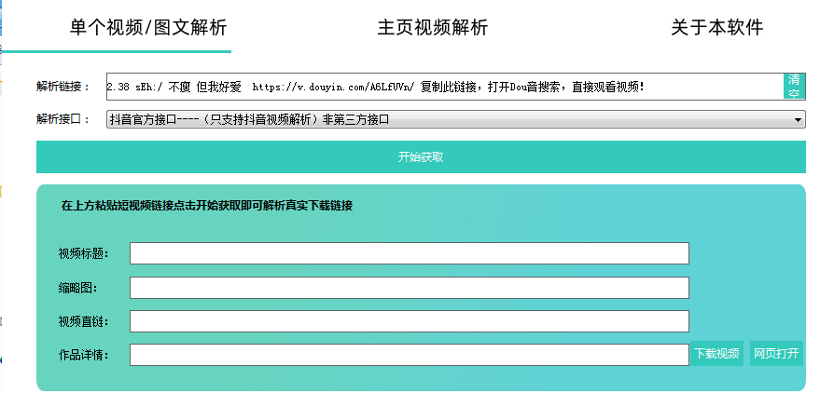Focus the 视频标题 text field
The width and height of the screenshot is (820, 393).
click(x=409, y=253)
